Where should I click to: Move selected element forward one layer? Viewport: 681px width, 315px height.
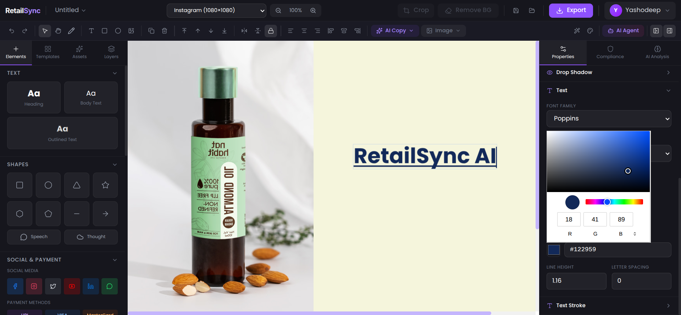click(x=198, y=31)
